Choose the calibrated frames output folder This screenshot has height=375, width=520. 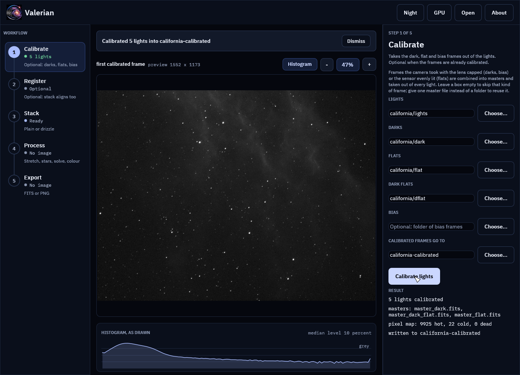(496, 255)
